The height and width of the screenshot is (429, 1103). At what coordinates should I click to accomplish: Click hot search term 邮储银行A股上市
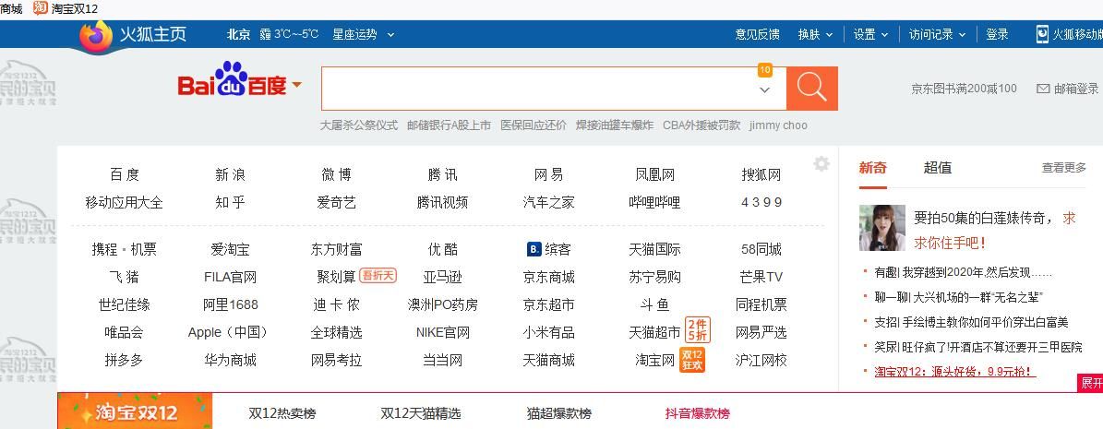[449, 125]
